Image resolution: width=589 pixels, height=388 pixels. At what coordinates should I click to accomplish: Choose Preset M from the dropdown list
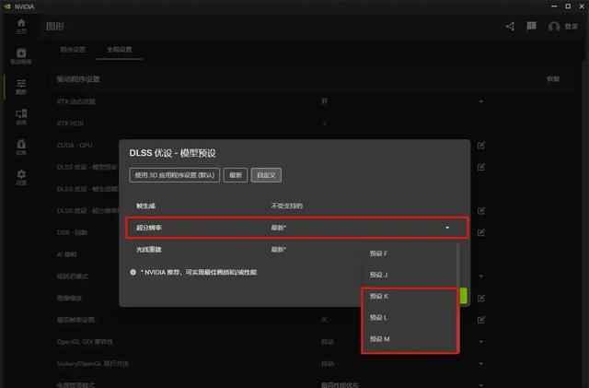pos(409,339)
